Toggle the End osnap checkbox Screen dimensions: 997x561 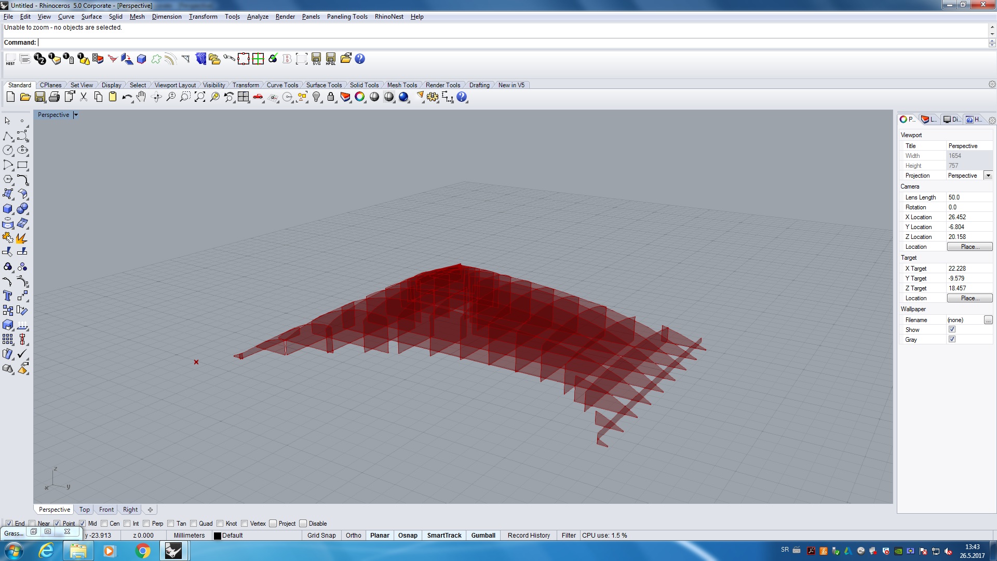point(9,524)
